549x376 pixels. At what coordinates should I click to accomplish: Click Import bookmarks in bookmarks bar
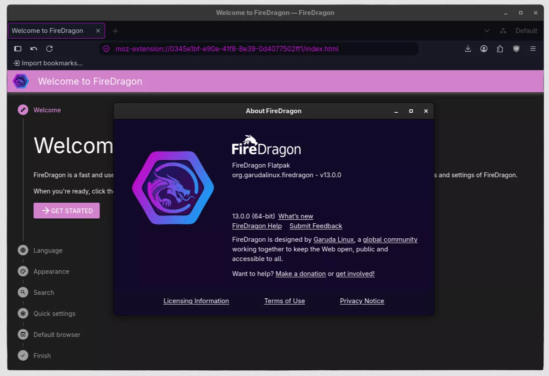(48, 63)
